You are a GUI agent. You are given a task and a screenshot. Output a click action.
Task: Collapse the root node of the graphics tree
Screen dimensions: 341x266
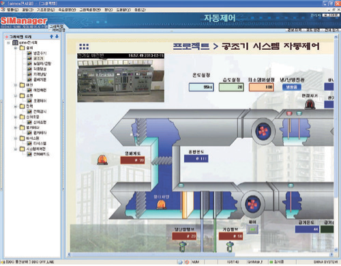[9, 42]
